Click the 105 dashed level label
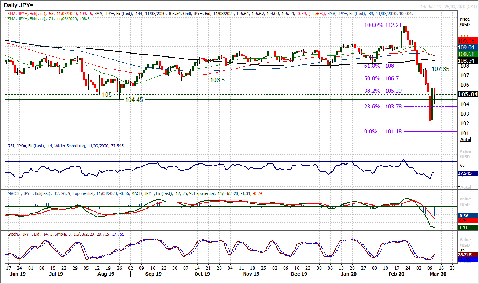Viewport: 479px width, 284px height. (107, 94)
